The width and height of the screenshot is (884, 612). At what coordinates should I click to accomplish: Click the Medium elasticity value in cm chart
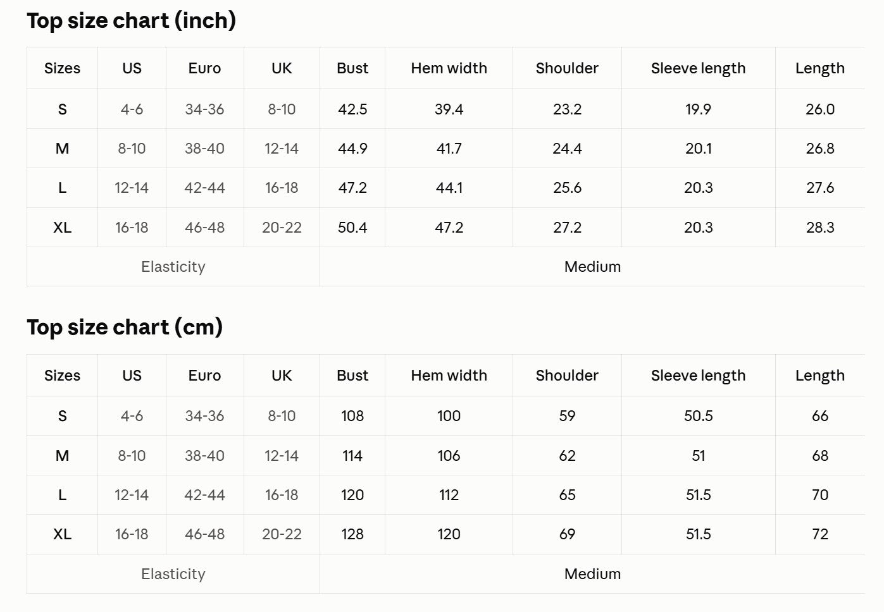point(592,574)
